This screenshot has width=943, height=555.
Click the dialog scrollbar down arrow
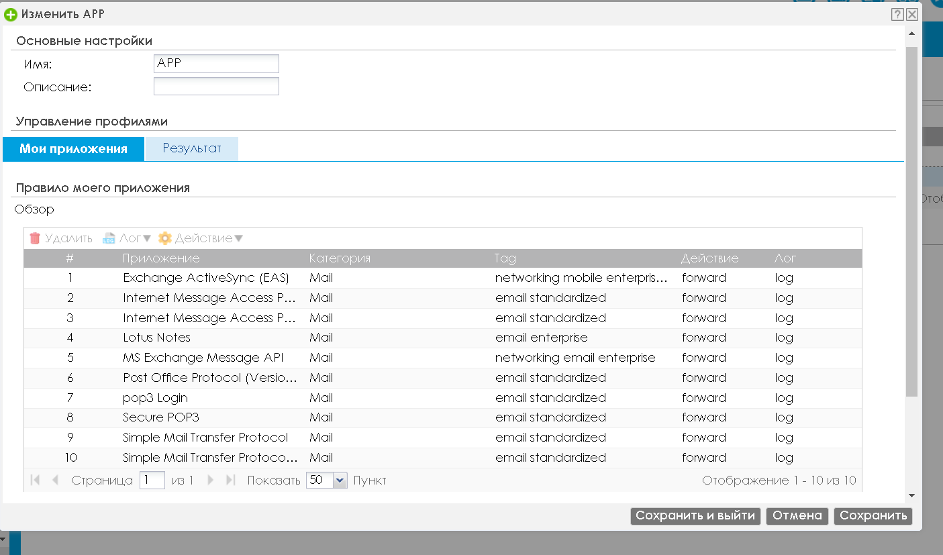(911, 495)
